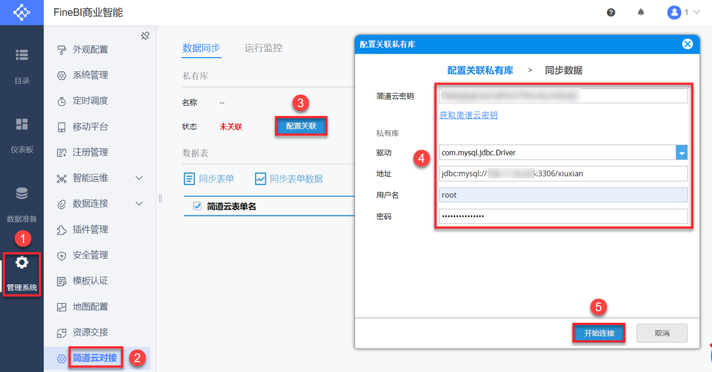Click 资源交接 transfer icon
Viewport: 712px width, 372px height.
pos(62,333)
